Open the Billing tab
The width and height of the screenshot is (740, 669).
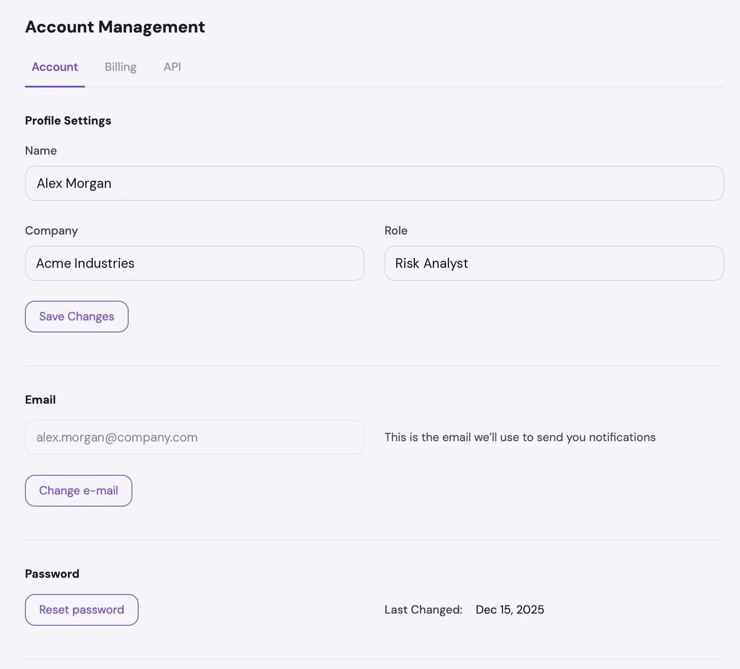(x=121, y=67)
